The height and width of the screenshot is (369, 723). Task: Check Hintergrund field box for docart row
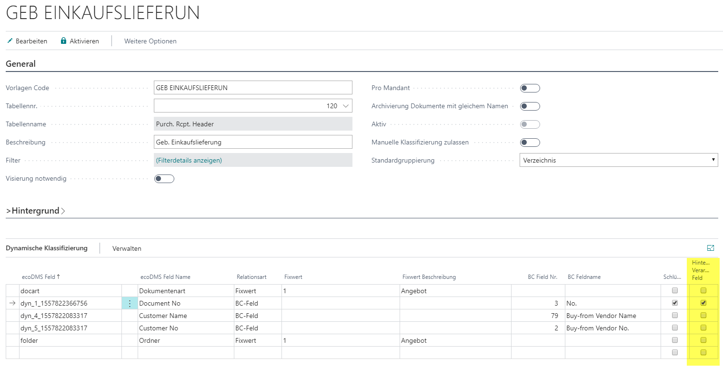(x=703, y=290)
